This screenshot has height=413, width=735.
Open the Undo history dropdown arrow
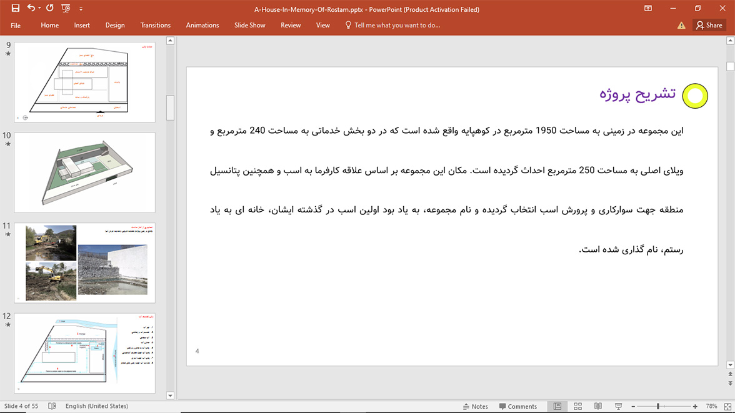click(x=39, y=9)
